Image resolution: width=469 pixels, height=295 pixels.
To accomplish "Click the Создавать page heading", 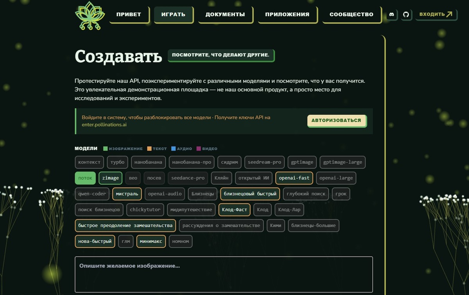I will point(118,56).
